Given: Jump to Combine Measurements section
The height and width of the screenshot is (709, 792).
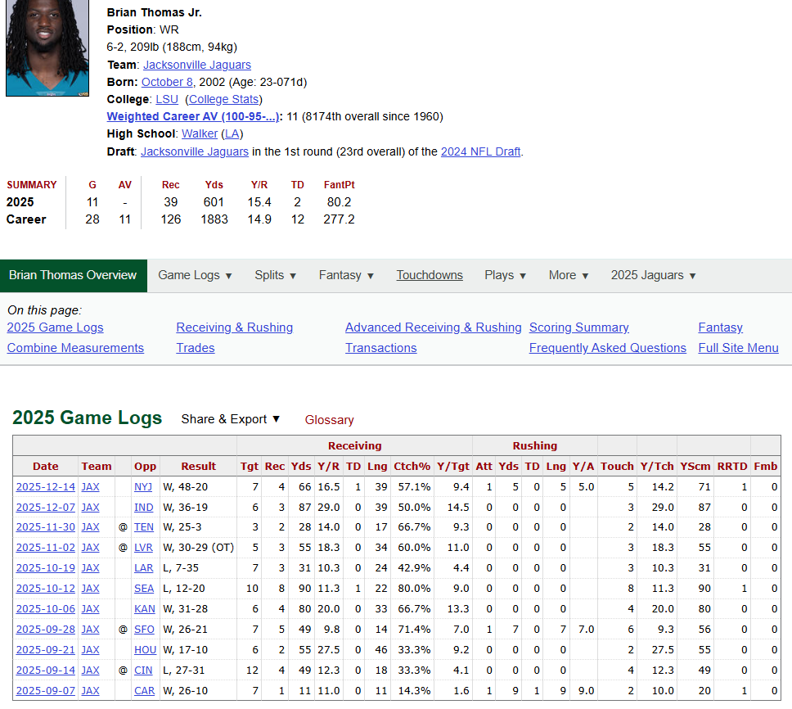Looking at the screenshot, I should [x=75, y=348].
